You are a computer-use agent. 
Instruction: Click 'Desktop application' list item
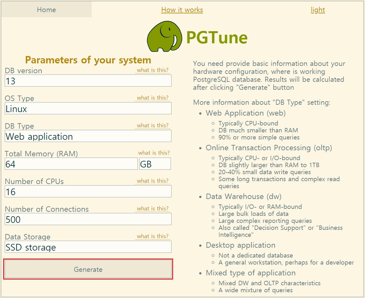[241, 245]
